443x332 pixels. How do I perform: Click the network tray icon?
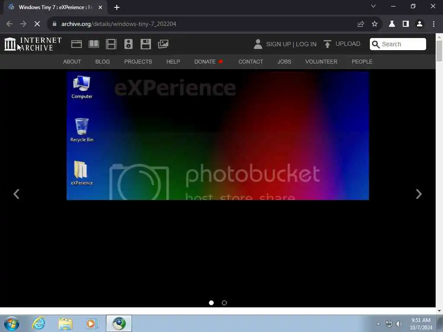pyautogui.click(x=389, y=324)
